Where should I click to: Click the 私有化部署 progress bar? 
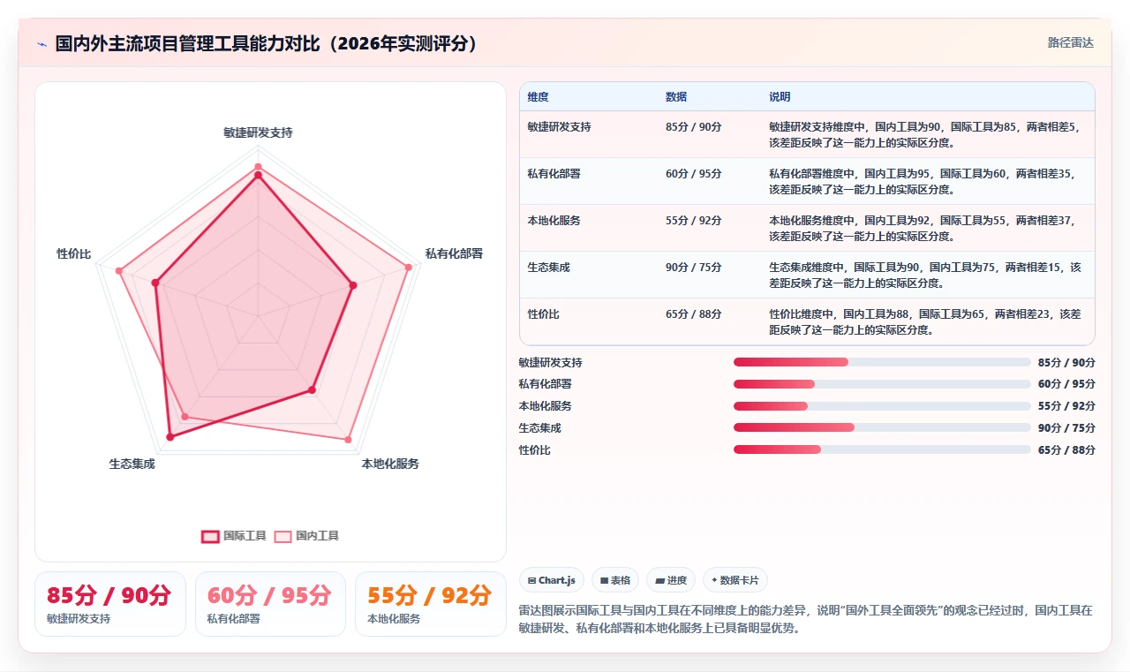click(882, 384)
